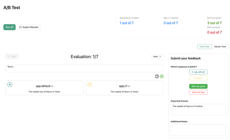Focus the Additional Notes text area
230x140 pixels.
coord(198,130)
